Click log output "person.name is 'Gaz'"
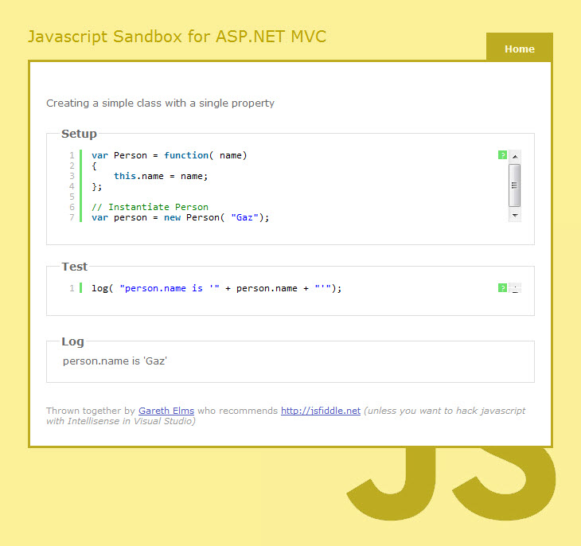The image size is (581, 546). click(115, 361)
